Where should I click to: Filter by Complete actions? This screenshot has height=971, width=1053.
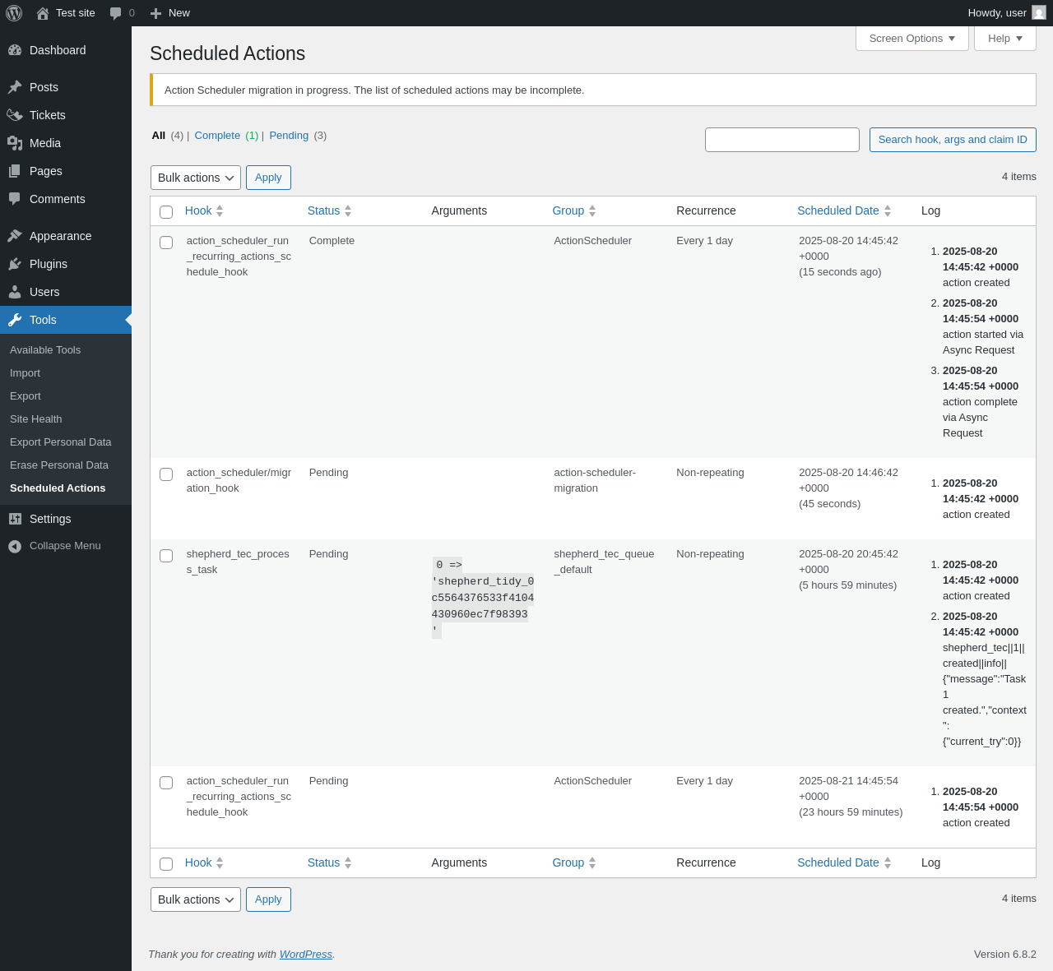tap(217, 136)
